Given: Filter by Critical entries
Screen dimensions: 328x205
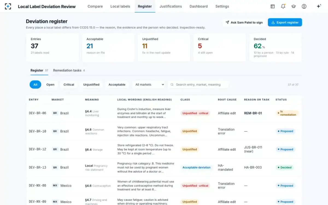Looking at the screenshot, I should pyautogui.click(x=69, y=85).
